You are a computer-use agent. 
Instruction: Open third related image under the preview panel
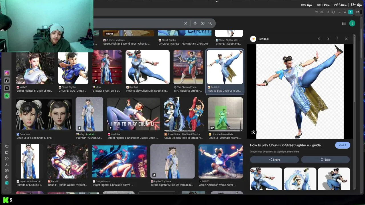[x=334, y=179]
